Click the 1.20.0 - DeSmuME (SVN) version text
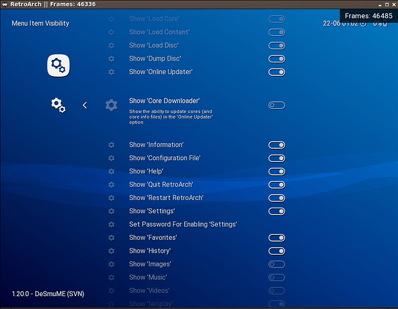The image size is (398, 309). 48,294
